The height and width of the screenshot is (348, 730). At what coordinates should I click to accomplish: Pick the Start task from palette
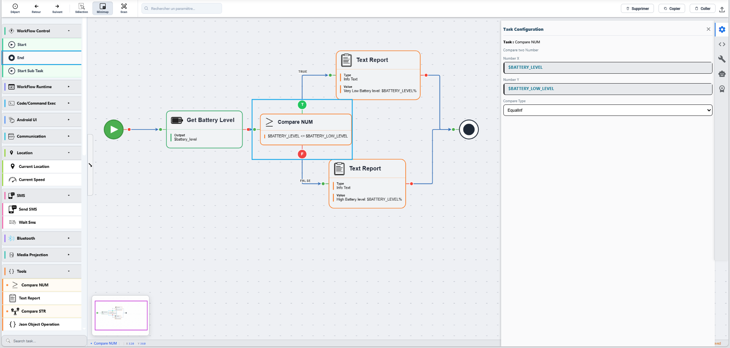tap(42, 44)
